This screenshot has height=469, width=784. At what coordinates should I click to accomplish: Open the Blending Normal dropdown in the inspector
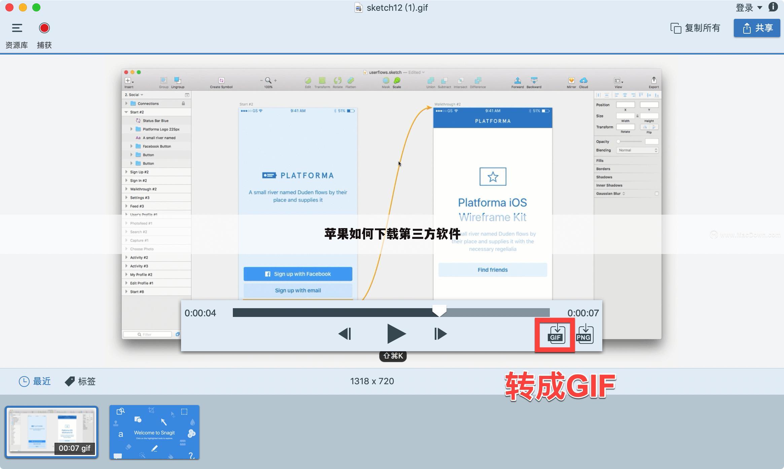[x=637, y=150]
